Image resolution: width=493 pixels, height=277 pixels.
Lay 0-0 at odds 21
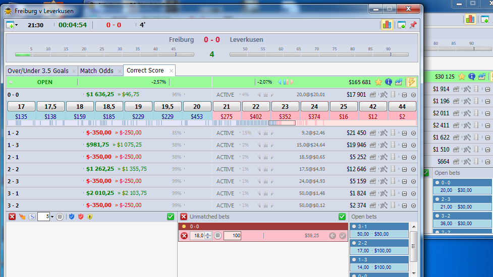pos(227,107)
